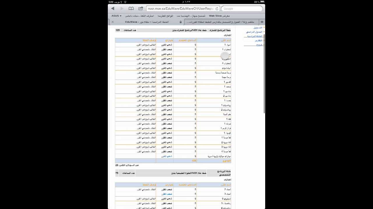Viewport: 373px width, 209px height.
Task: Tap the battery indicator icon
Action: 262,2
